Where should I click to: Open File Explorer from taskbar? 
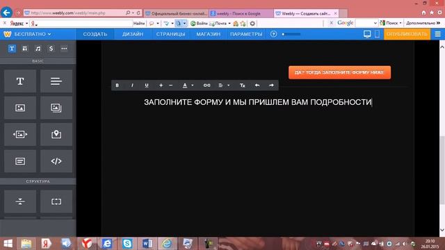click(26, 244)
